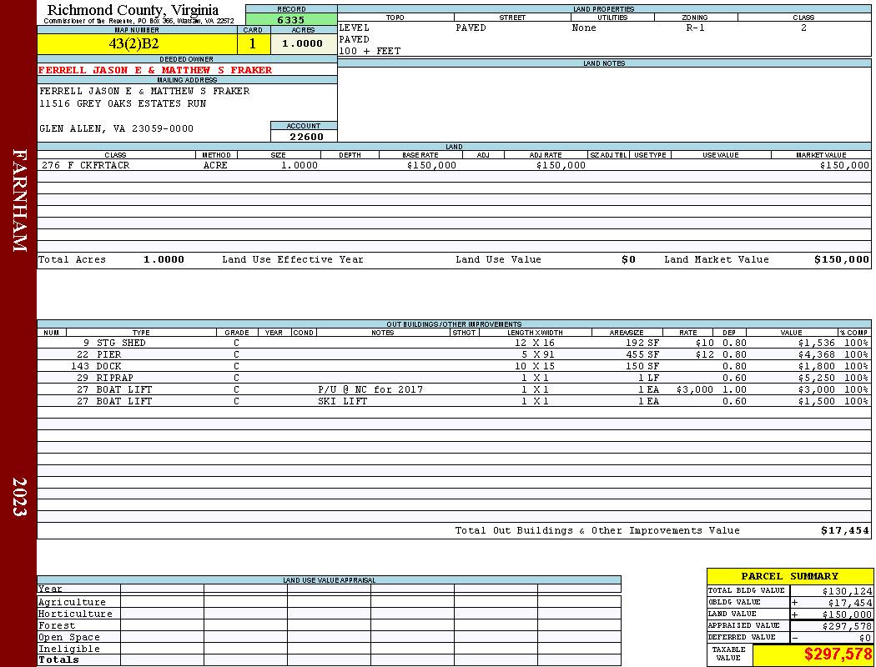The image size is (876, 667).
Task: Click the note P/U @ NC for 2017
Action: tap(370, 389)
